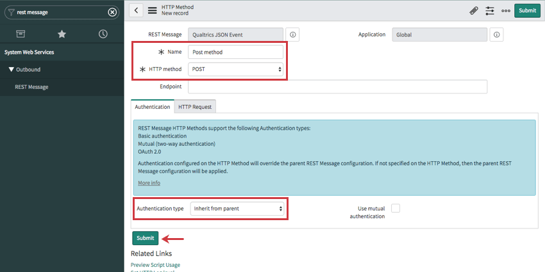
Task: Open more options ellipsis icon
Action: [x=506, y=11]
